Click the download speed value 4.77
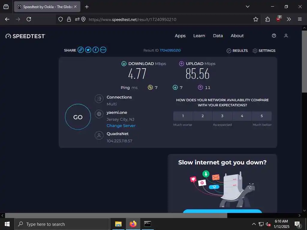Image resolution: width=307 pixels, height=230 pixels. [137, 74]
